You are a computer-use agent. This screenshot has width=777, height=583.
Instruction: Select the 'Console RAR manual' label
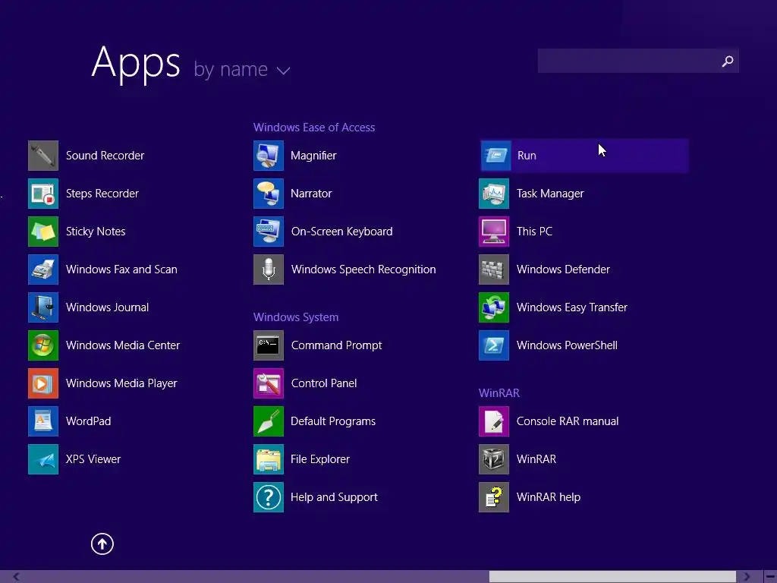coord(568,421)
